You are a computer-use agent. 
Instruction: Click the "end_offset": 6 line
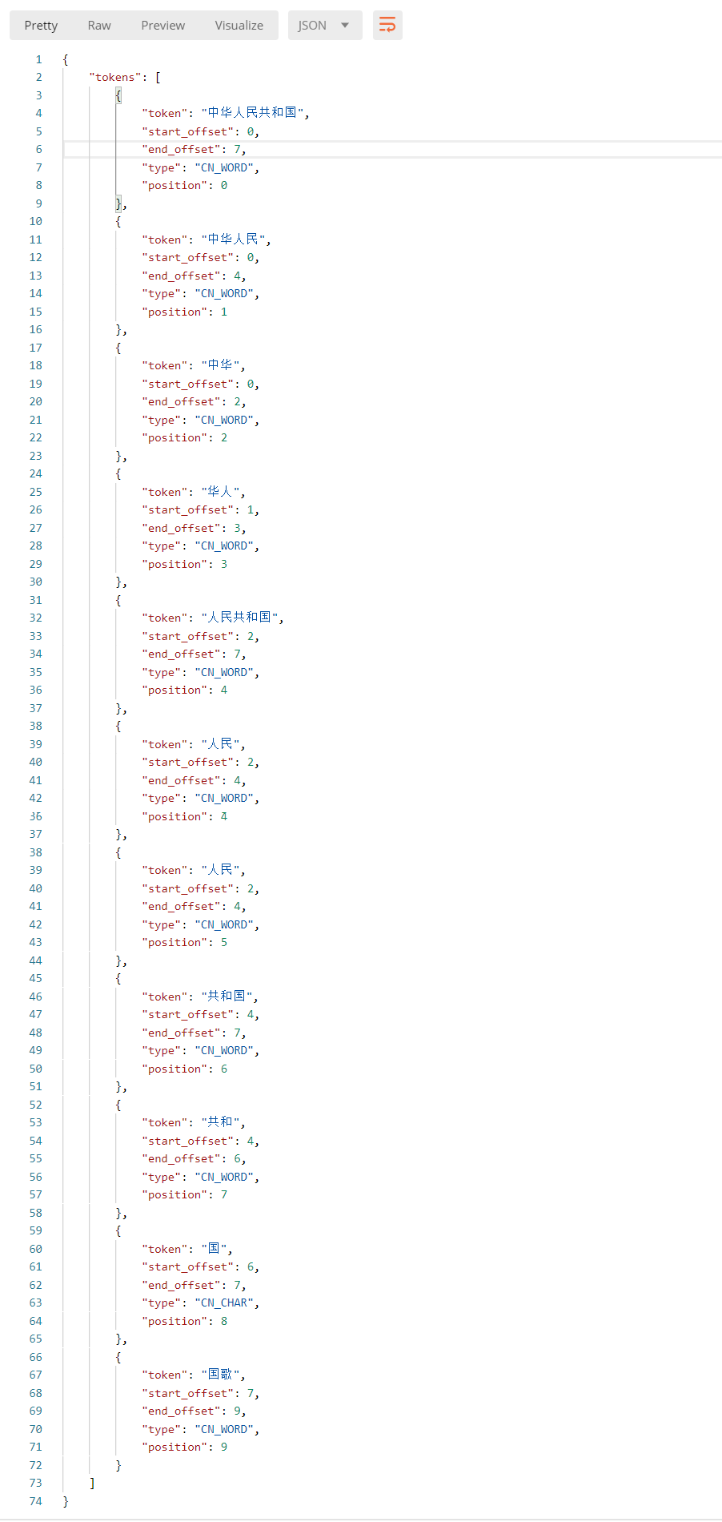pos(194,1158)
